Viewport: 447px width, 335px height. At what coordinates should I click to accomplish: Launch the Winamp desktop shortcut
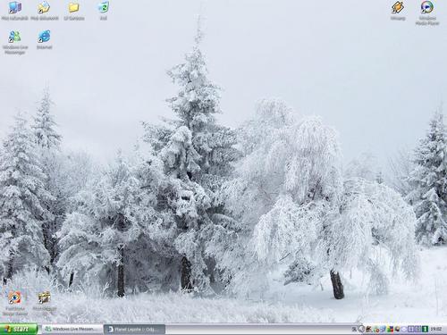coord(398,11)
